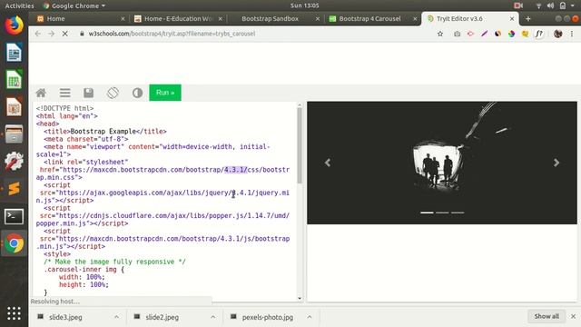The height and width of the screenshot is (327, 581).
Task: Open downloaded pexels-photo.jpg file
Action: point(267,317)
